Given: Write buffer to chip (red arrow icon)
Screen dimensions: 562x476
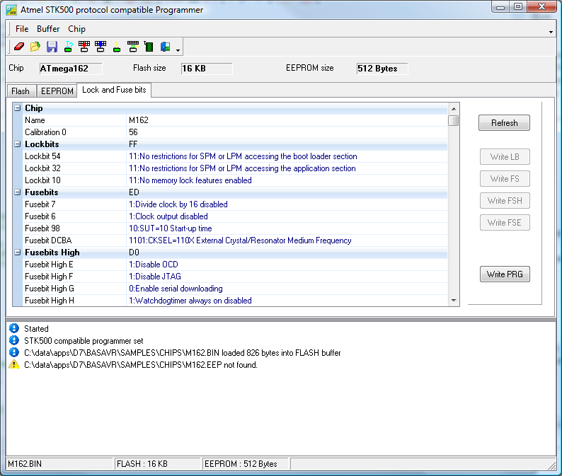Looking at the screenshot, I should point(84,47).
